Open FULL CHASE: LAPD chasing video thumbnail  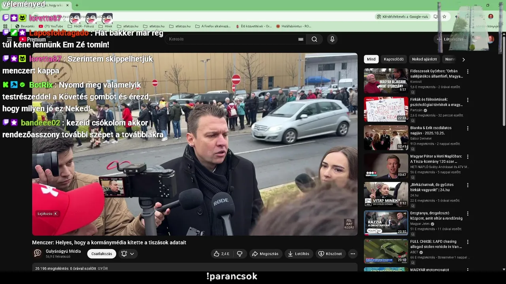pyautogui.click(x=386, y=251)
